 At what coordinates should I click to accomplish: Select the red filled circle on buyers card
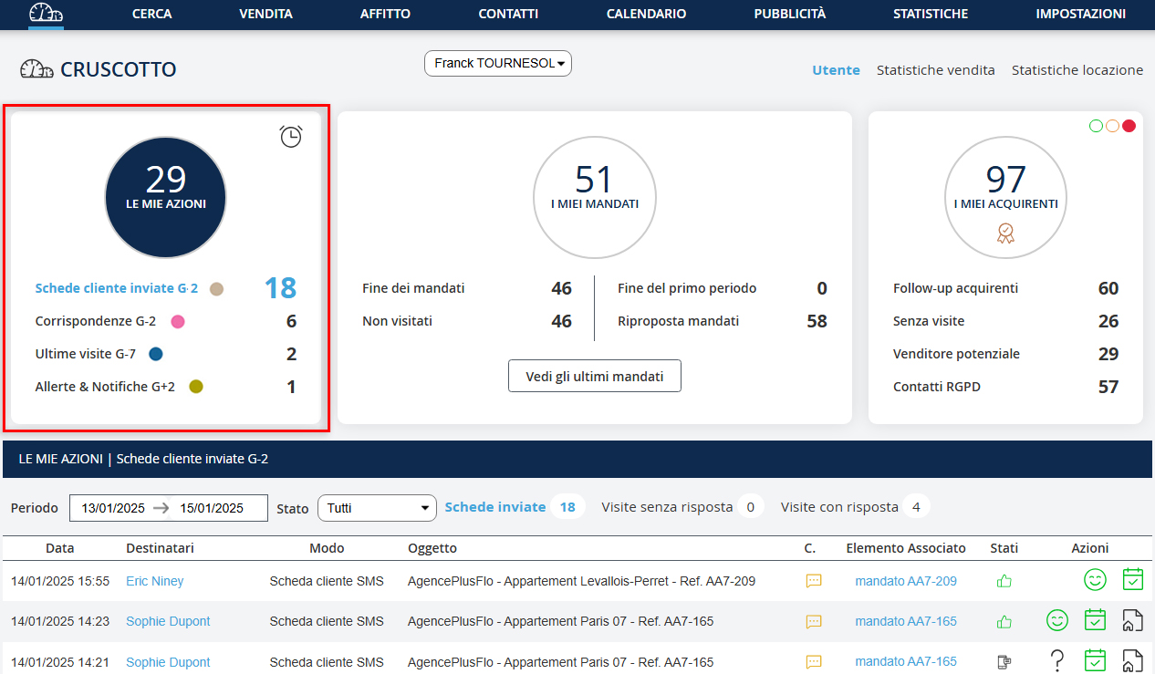pyautogui.click(x=1129, y=126)
